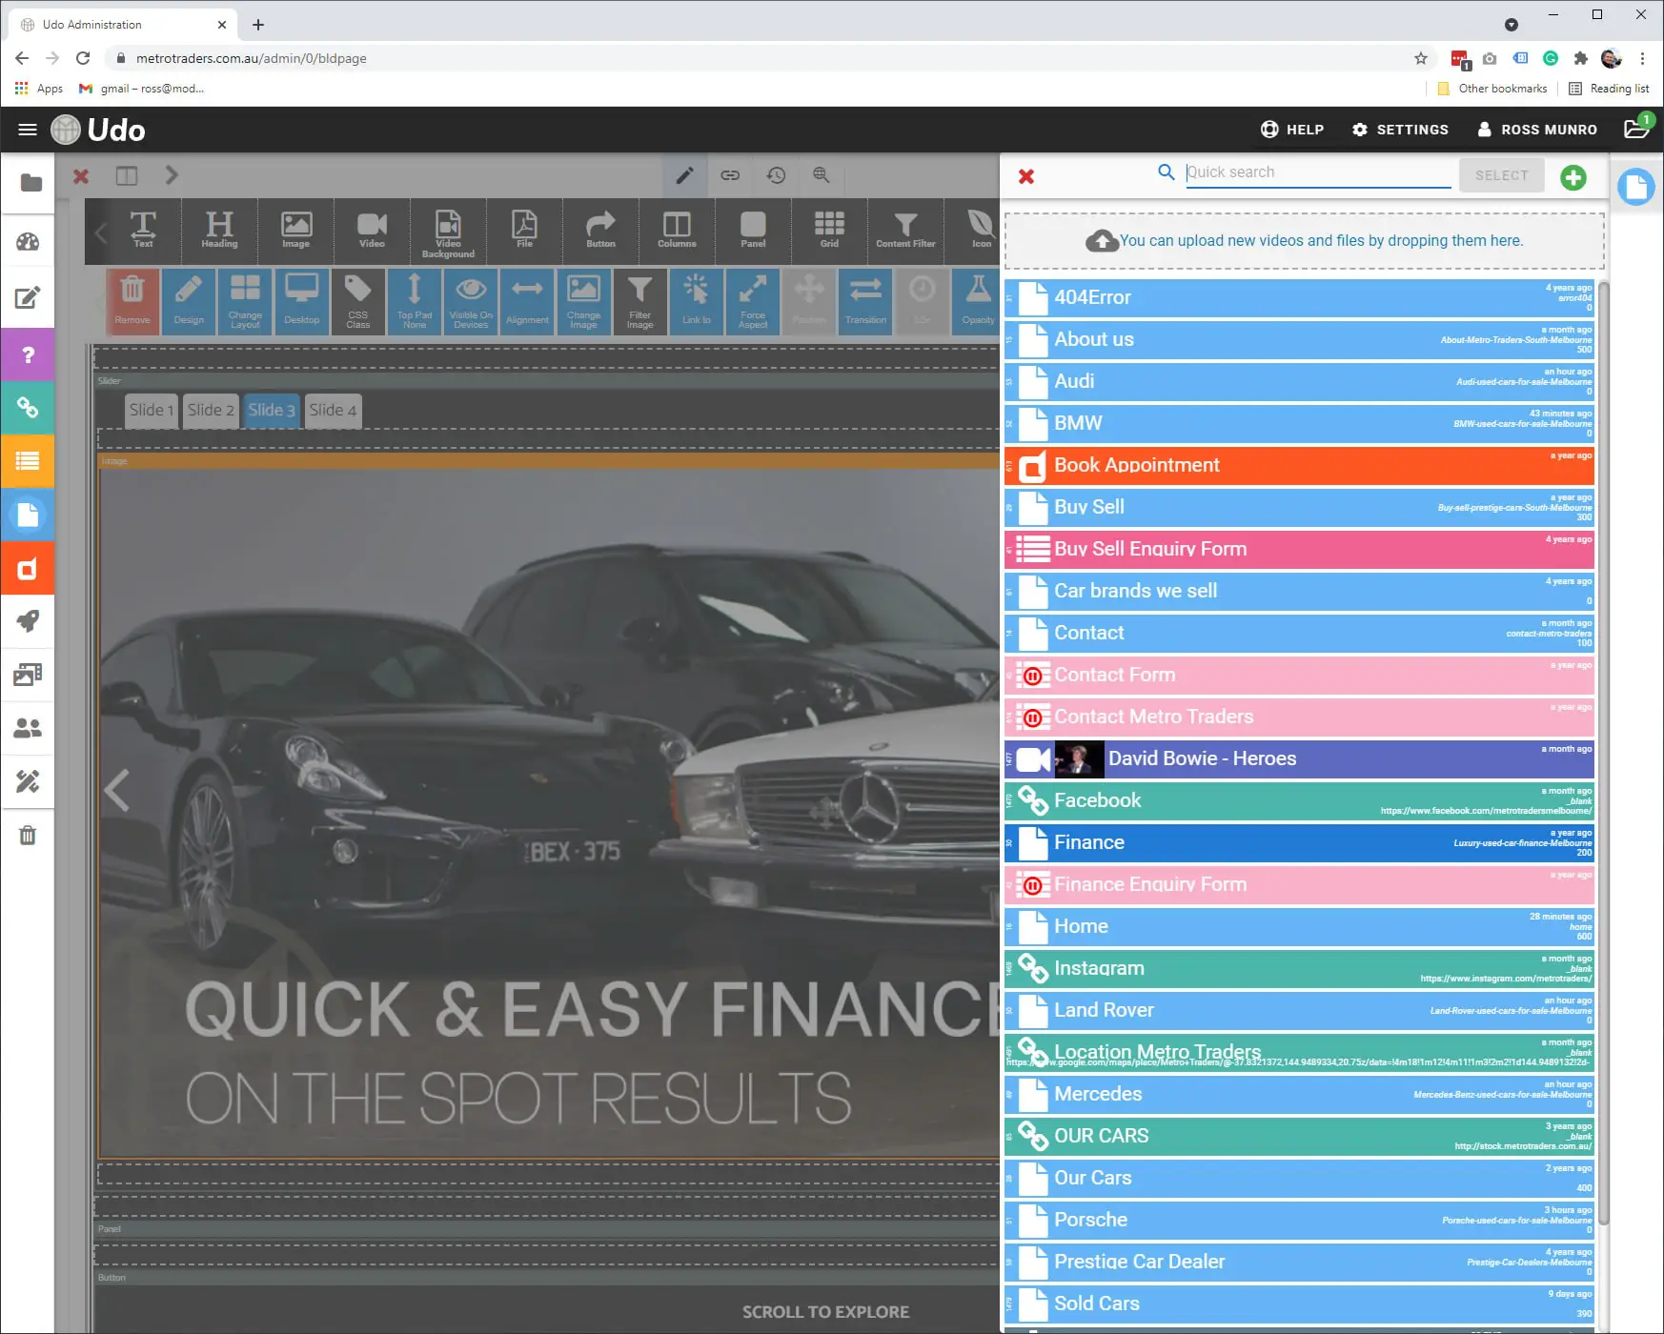This screenshot has height=1334, width=1664.
Task: Click the Content Filter funnel icon
Action: [905, 230]
